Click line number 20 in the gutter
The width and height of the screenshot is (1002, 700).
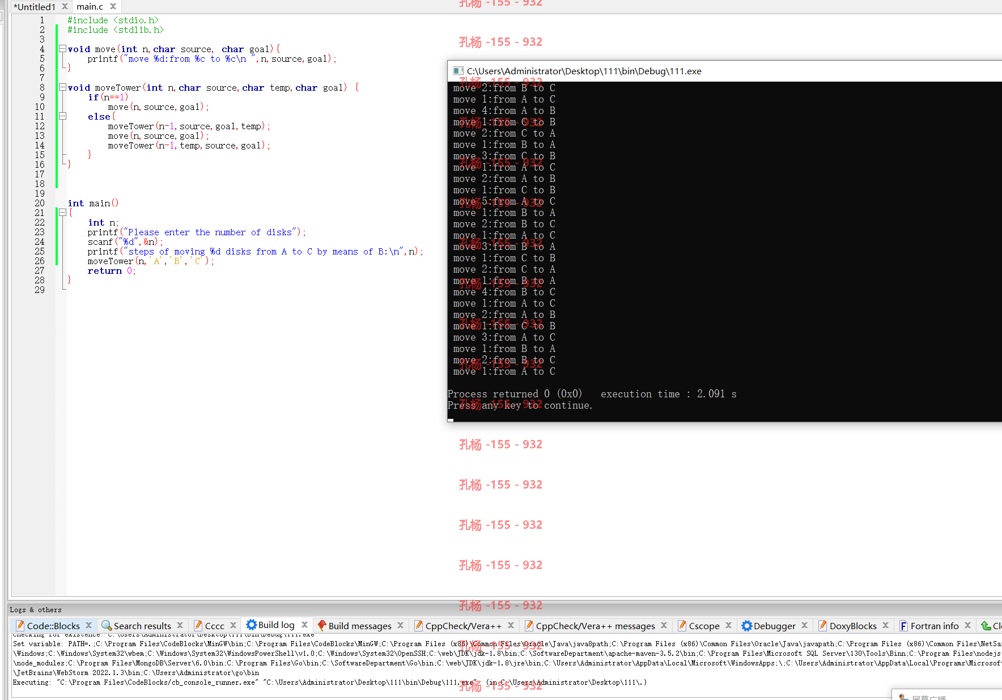(40, 203)
